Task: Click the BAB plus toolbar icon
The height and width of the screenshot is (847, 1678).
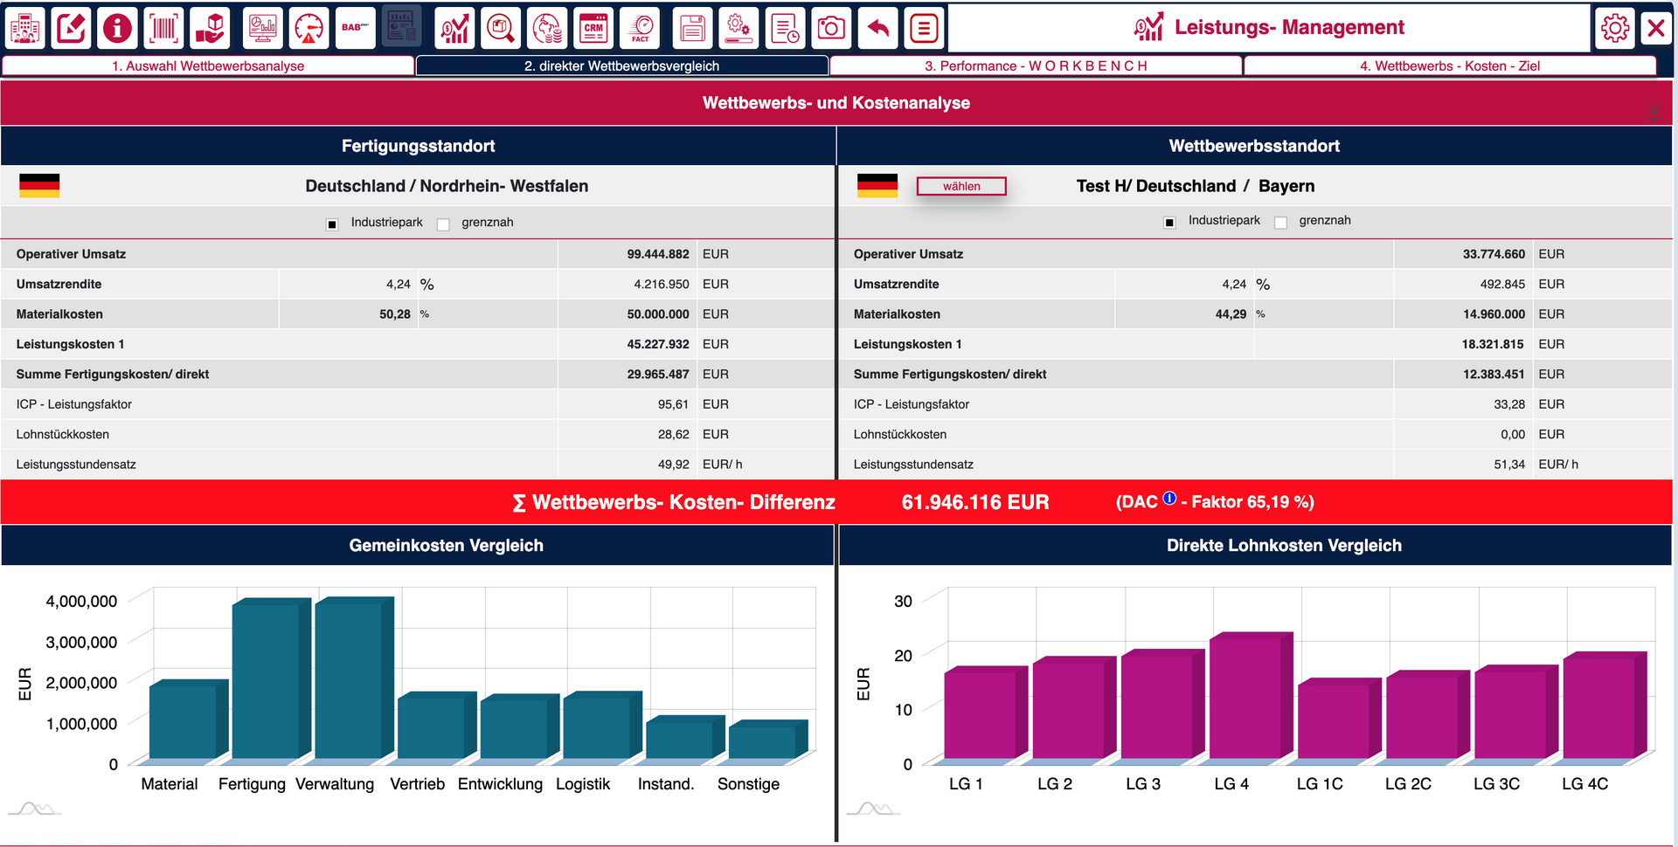Action: coord(355,28)
